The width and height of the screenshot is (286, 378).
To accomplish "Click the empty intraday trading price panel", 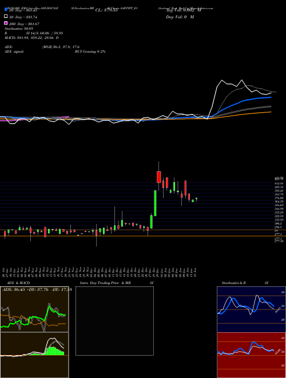I will [114, 321].
